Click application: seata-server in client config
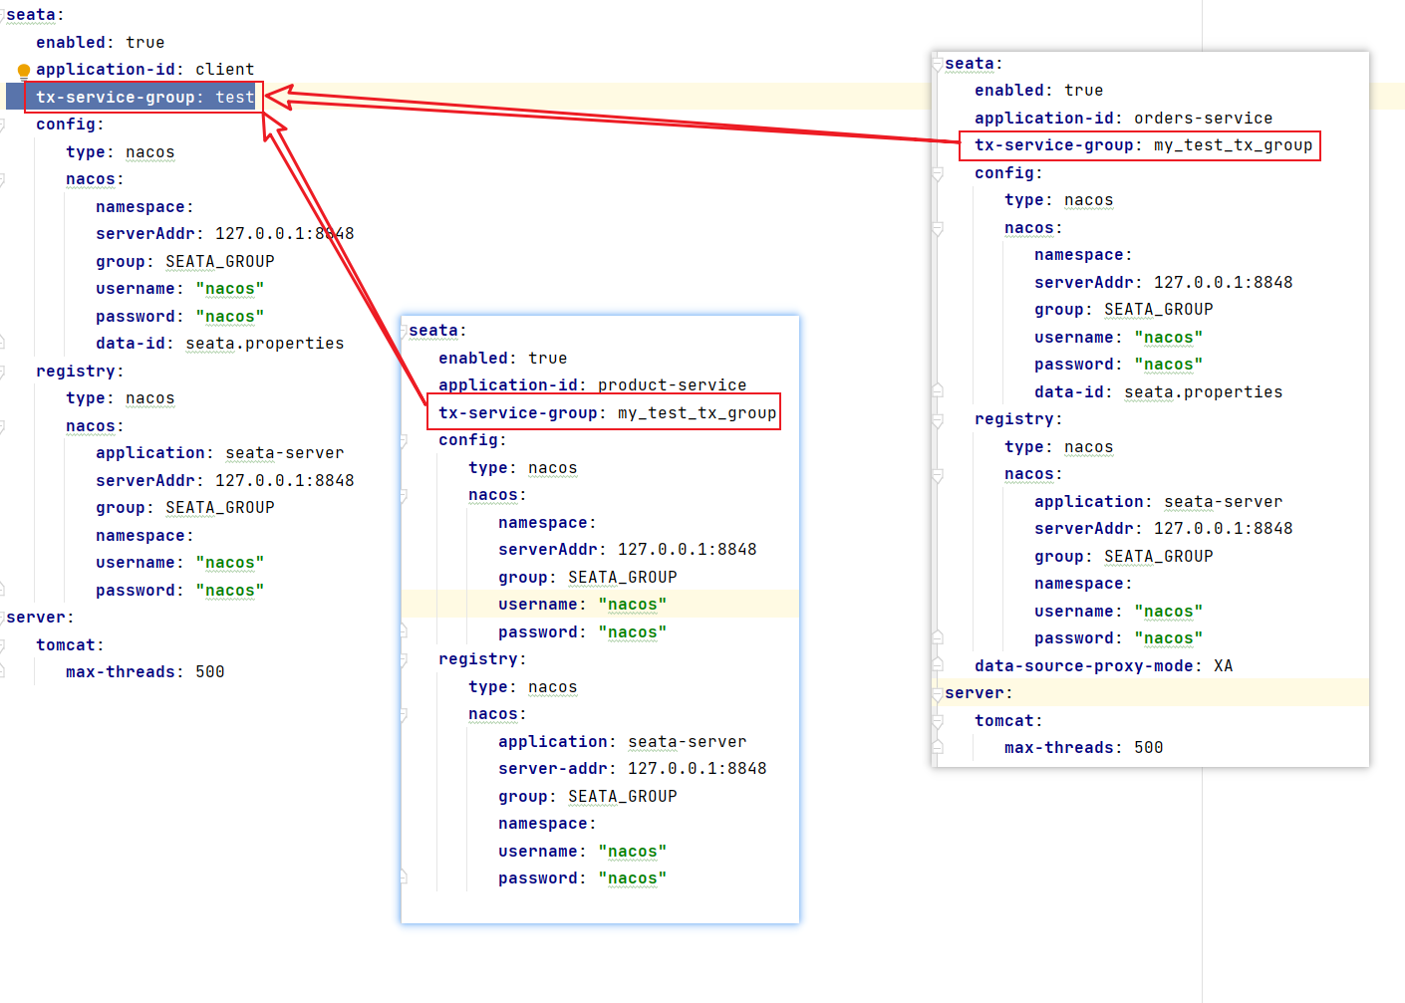Screen dimensions: 1405x1003 tap(220, 453)
